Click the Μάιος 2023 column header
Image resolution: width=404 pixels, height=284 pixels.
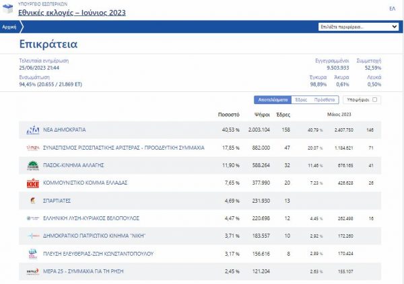(339, 114)
